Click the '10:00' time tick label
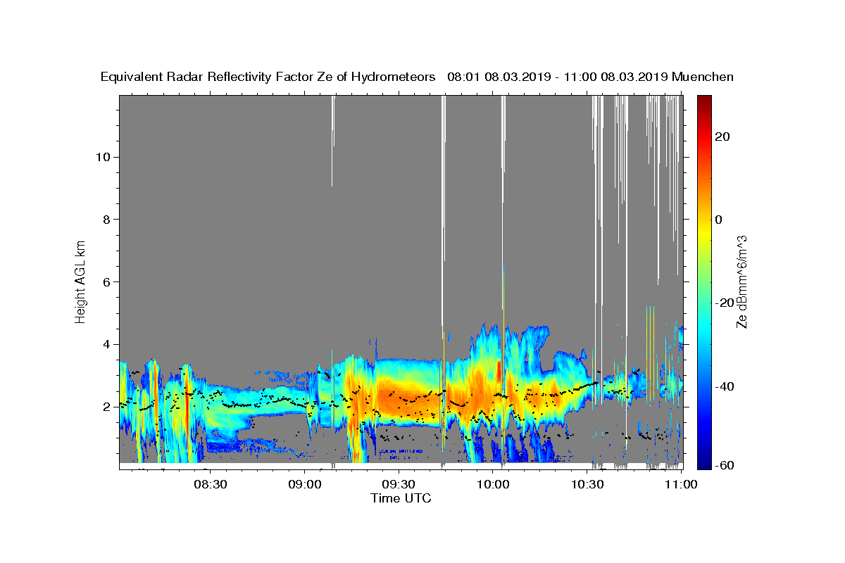The height and width of the screenshot is (563, 845). pos(493,484)
